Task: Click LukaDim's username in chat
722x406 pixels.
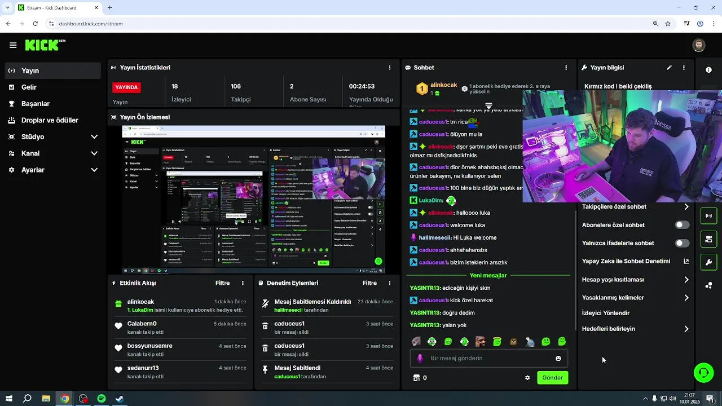Action: coord(430,200)
